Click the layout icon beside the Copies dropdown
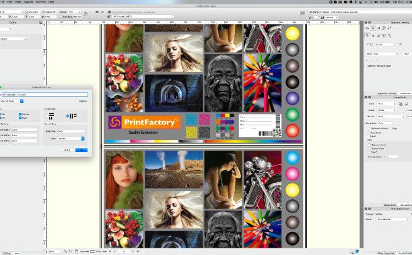This screenshot has width=412, height=255. pyautogui.click(x=85, y=13)
